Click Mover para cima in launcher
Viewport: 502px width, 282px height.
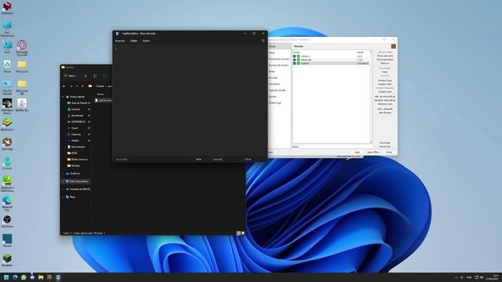385,56
